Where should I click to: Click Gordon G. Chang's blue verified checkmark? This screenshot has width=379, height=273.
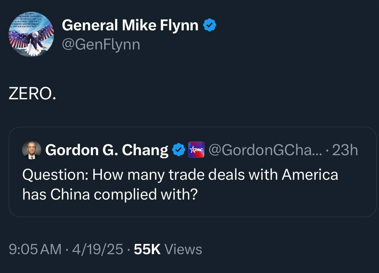click(179, 150)
